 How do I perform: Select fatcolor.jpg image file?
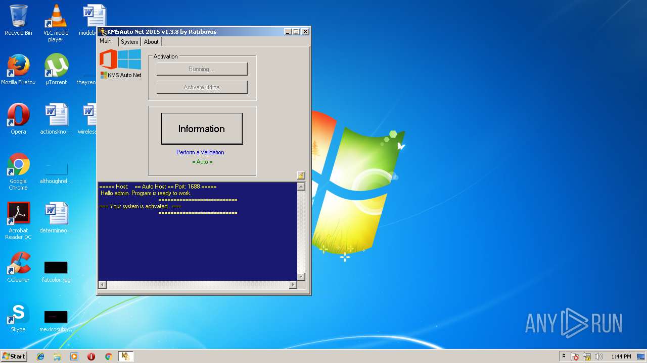[x=56, y=272]
